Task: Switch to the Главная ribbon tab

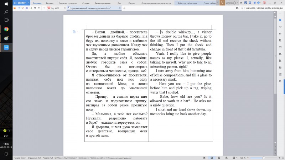Action: point(37,3)
